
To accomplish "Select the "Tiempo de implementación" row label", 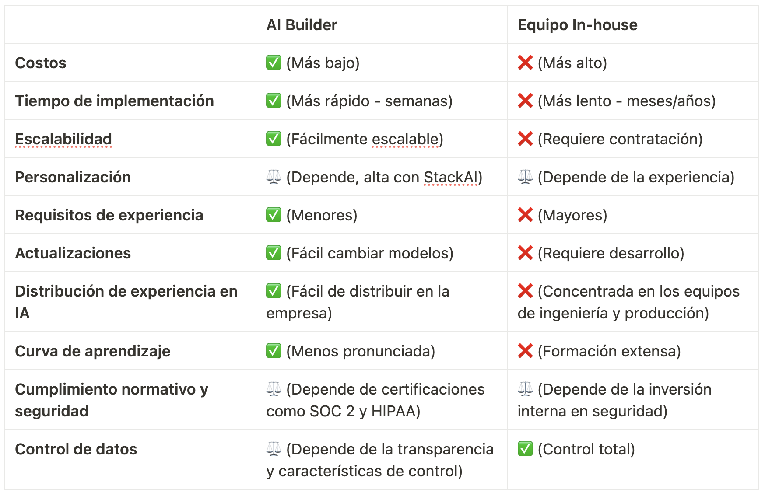I will click(x=114, y=101).
